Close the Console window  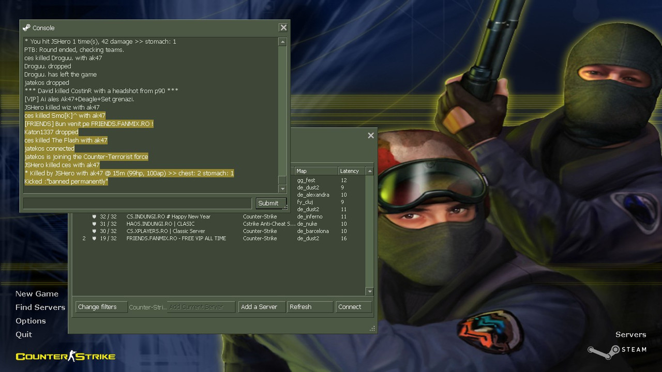[x=283, y=28]
